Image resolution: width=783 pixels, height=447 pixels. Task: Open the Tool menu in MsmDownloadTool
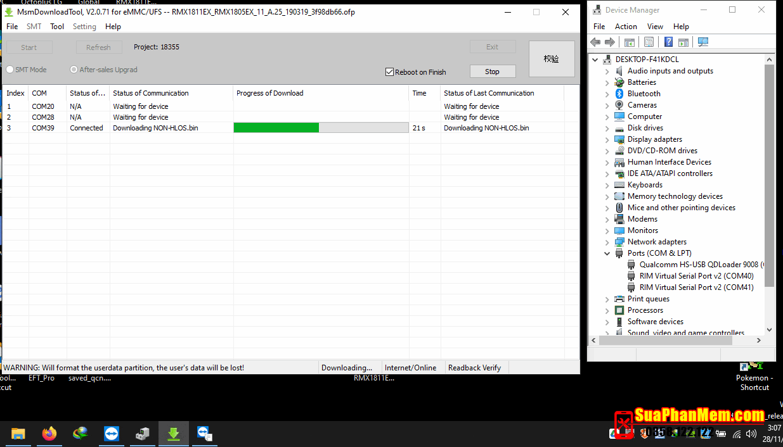tap(57, 27)
